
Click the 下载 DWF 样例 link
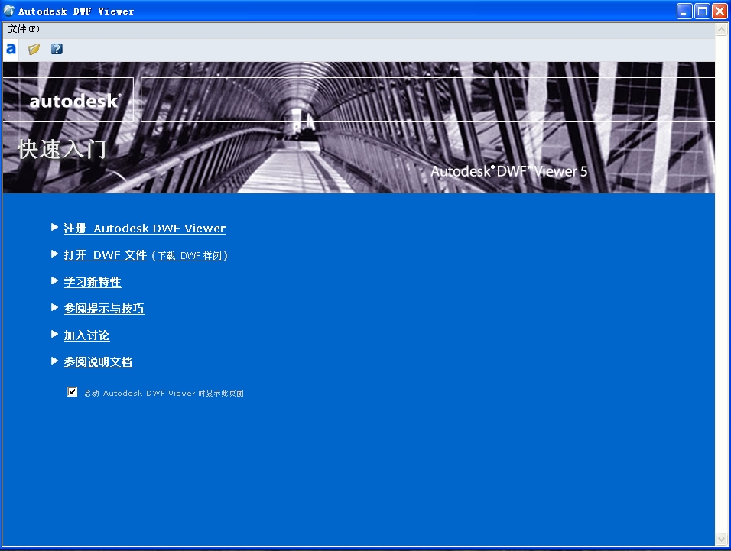pyautogui.click(x=190, y=256)
